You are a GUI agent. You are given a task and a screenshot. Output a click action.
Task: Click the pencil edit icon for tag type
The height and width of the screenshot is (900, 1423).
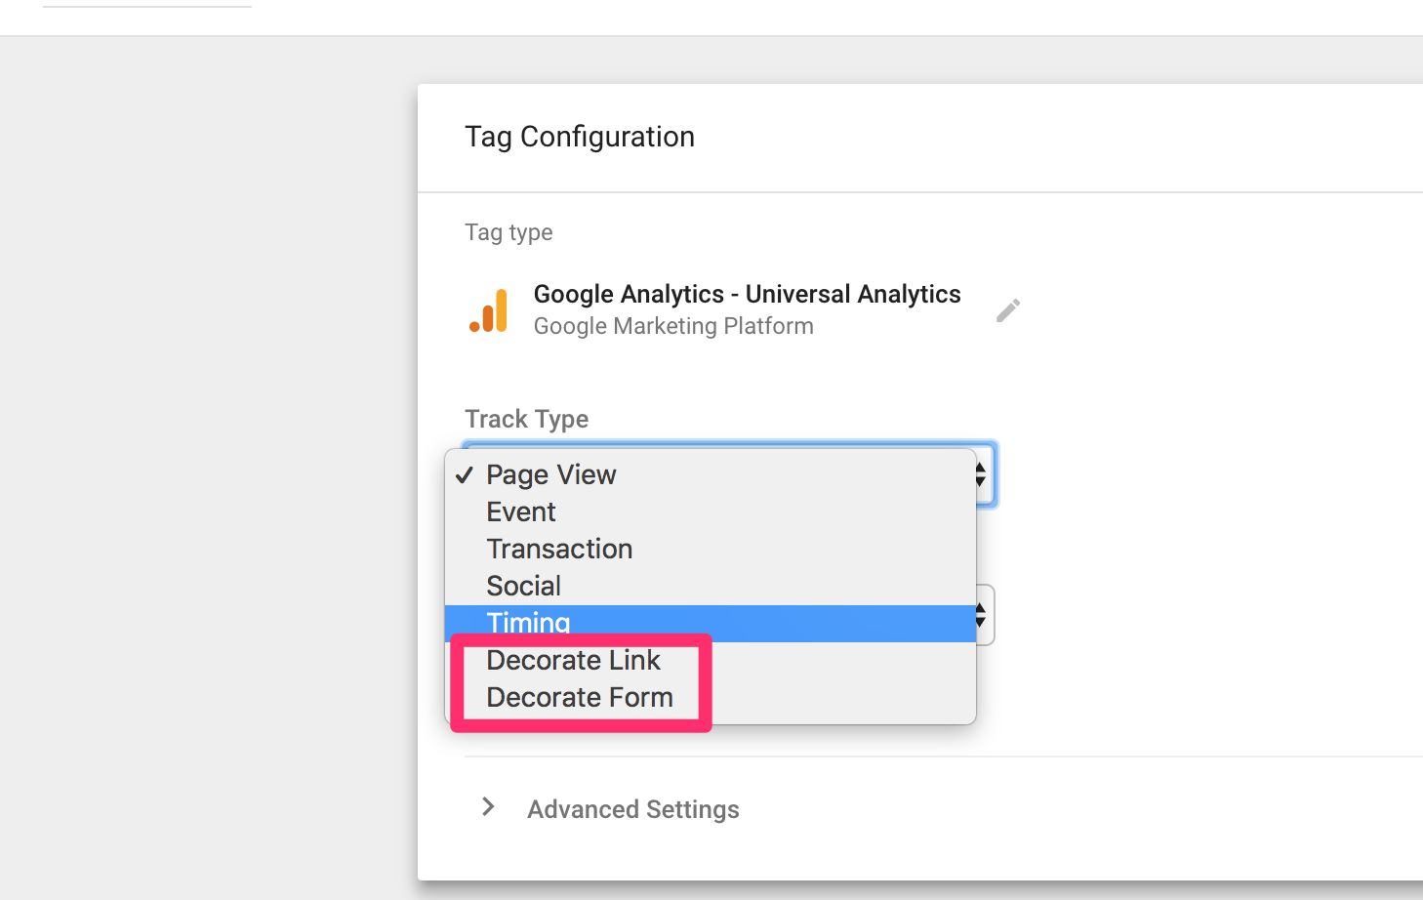coord(1008,310)
